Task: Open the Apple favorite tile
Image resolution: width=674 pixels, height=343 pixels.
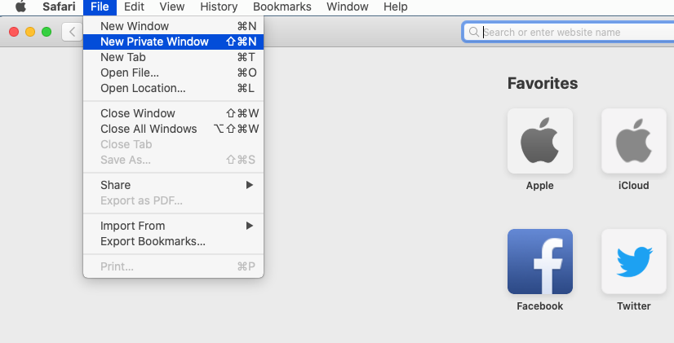Action: pyautogui.click(x=540, y=141)
